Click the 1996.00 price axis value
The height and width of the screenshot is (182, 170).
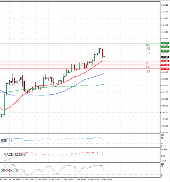tap(165, 106)
